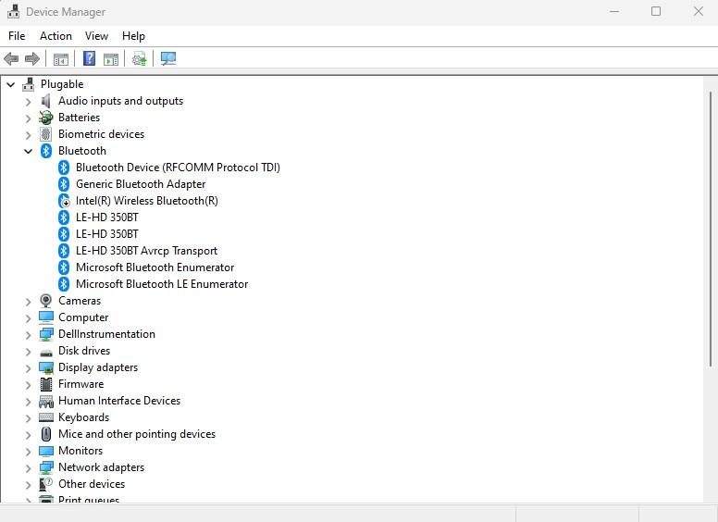Select Human Interface Devices label

(x=119, y=401)
